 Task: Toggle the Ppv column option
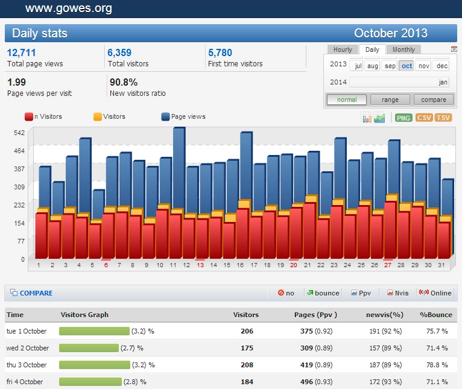361,293
